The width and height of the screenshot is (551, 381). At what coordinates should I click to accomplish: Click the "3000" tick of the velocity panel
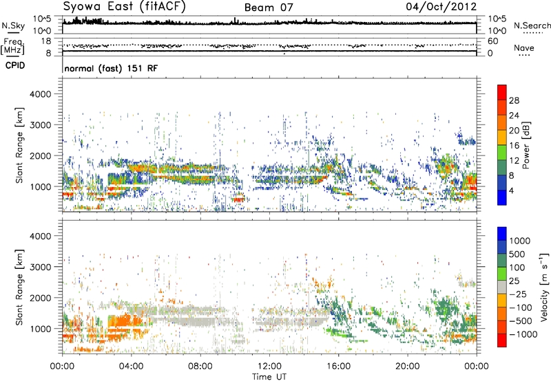(x=40, y=267)
